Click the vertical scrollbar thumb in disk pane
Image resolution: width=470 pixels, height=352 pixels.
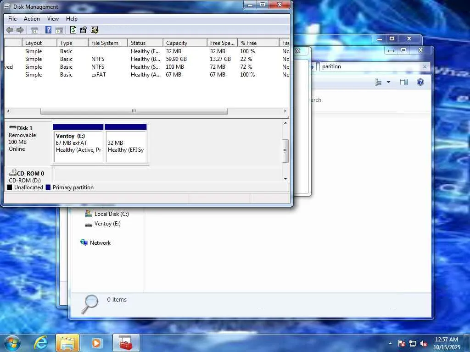click(x=285, y=151)
